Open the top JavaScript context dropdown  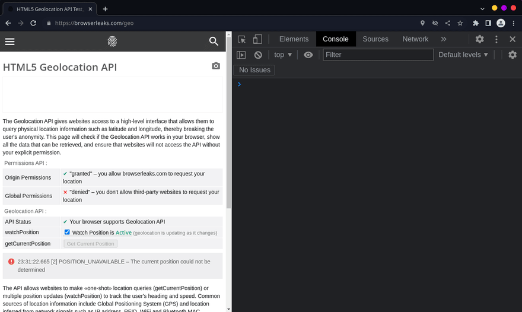point(283,55)
